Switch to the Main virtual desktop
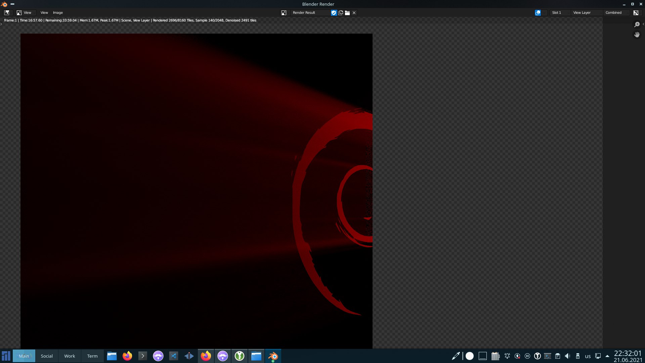The image size is (645, 363). 24,356
